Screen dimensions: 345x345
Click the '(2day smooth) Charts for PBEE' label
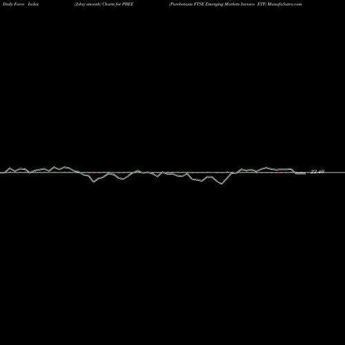[104, 4]
